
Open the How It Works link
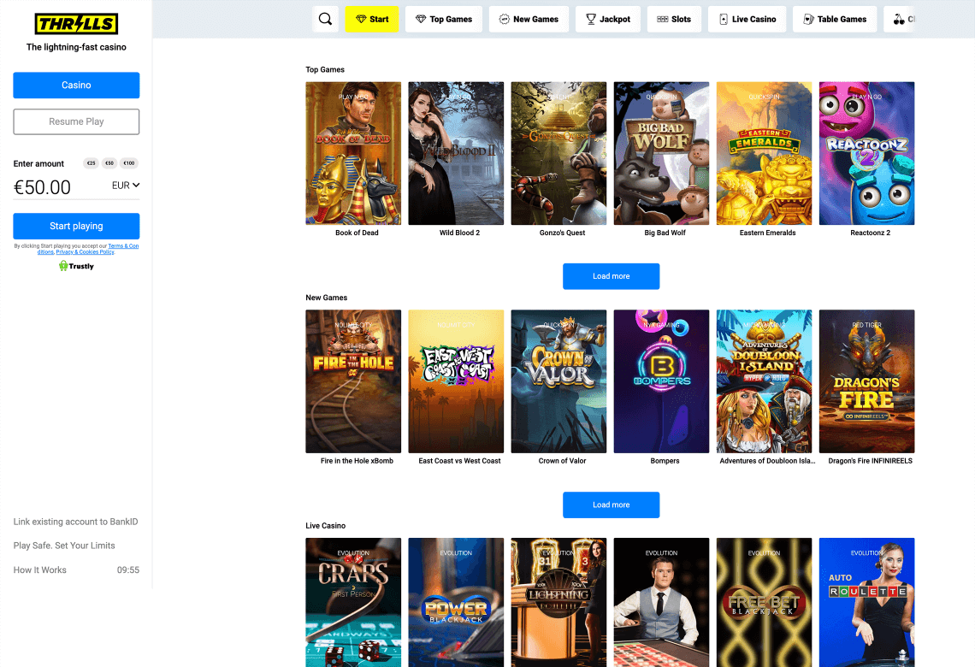(x=40, y=570)
